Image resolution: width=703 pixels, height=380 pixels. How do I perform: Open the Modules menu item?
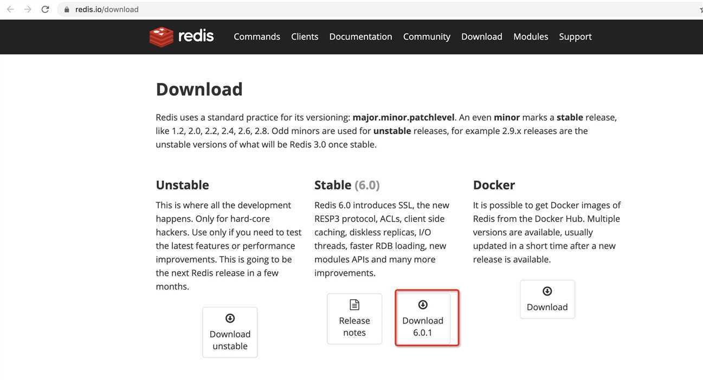tap(531, 36)
